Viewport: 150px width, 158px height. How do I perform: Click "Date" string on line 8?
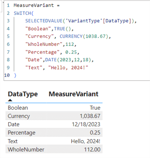coord(34,60)
